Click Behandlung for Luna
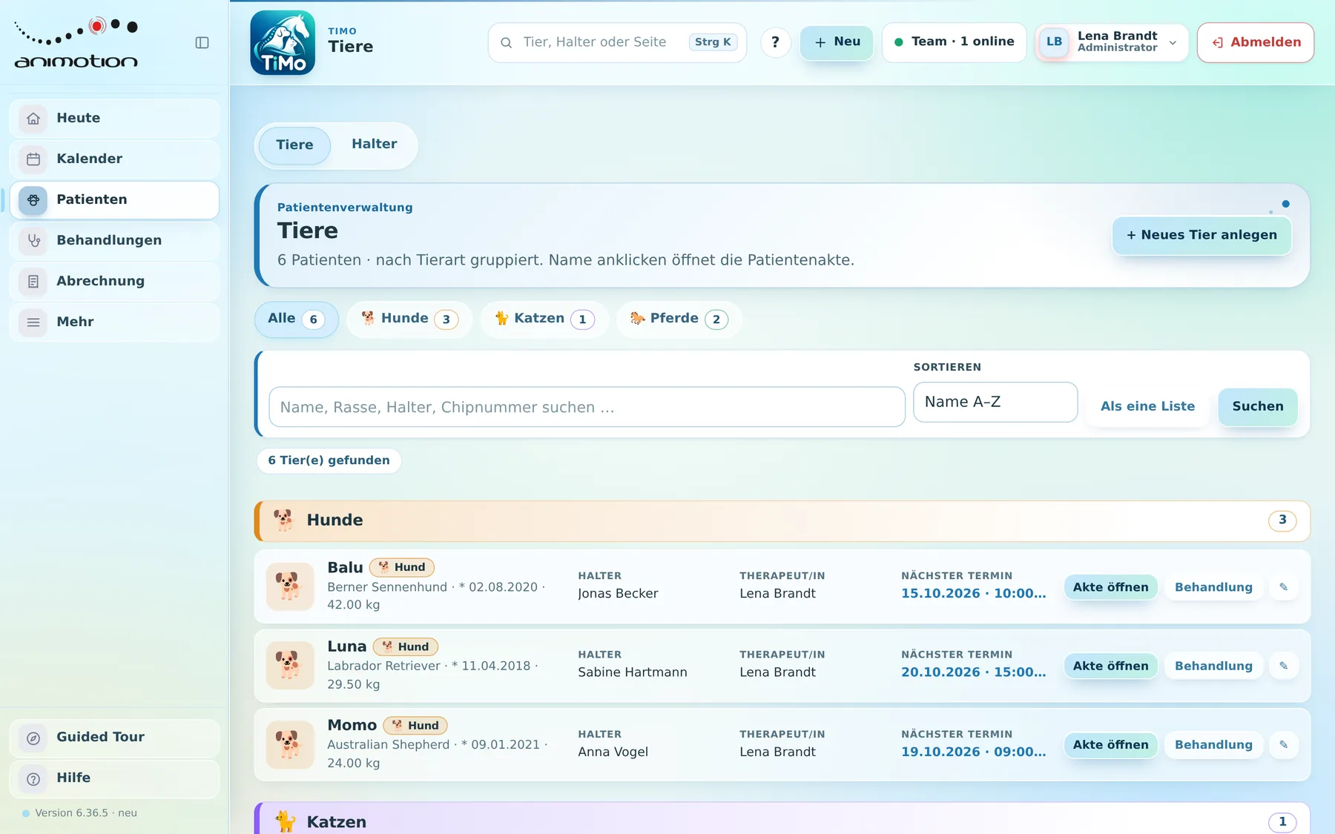 pyautogui.click(x=1213, y=666)
